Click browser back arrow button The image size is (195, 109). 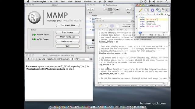28,59
